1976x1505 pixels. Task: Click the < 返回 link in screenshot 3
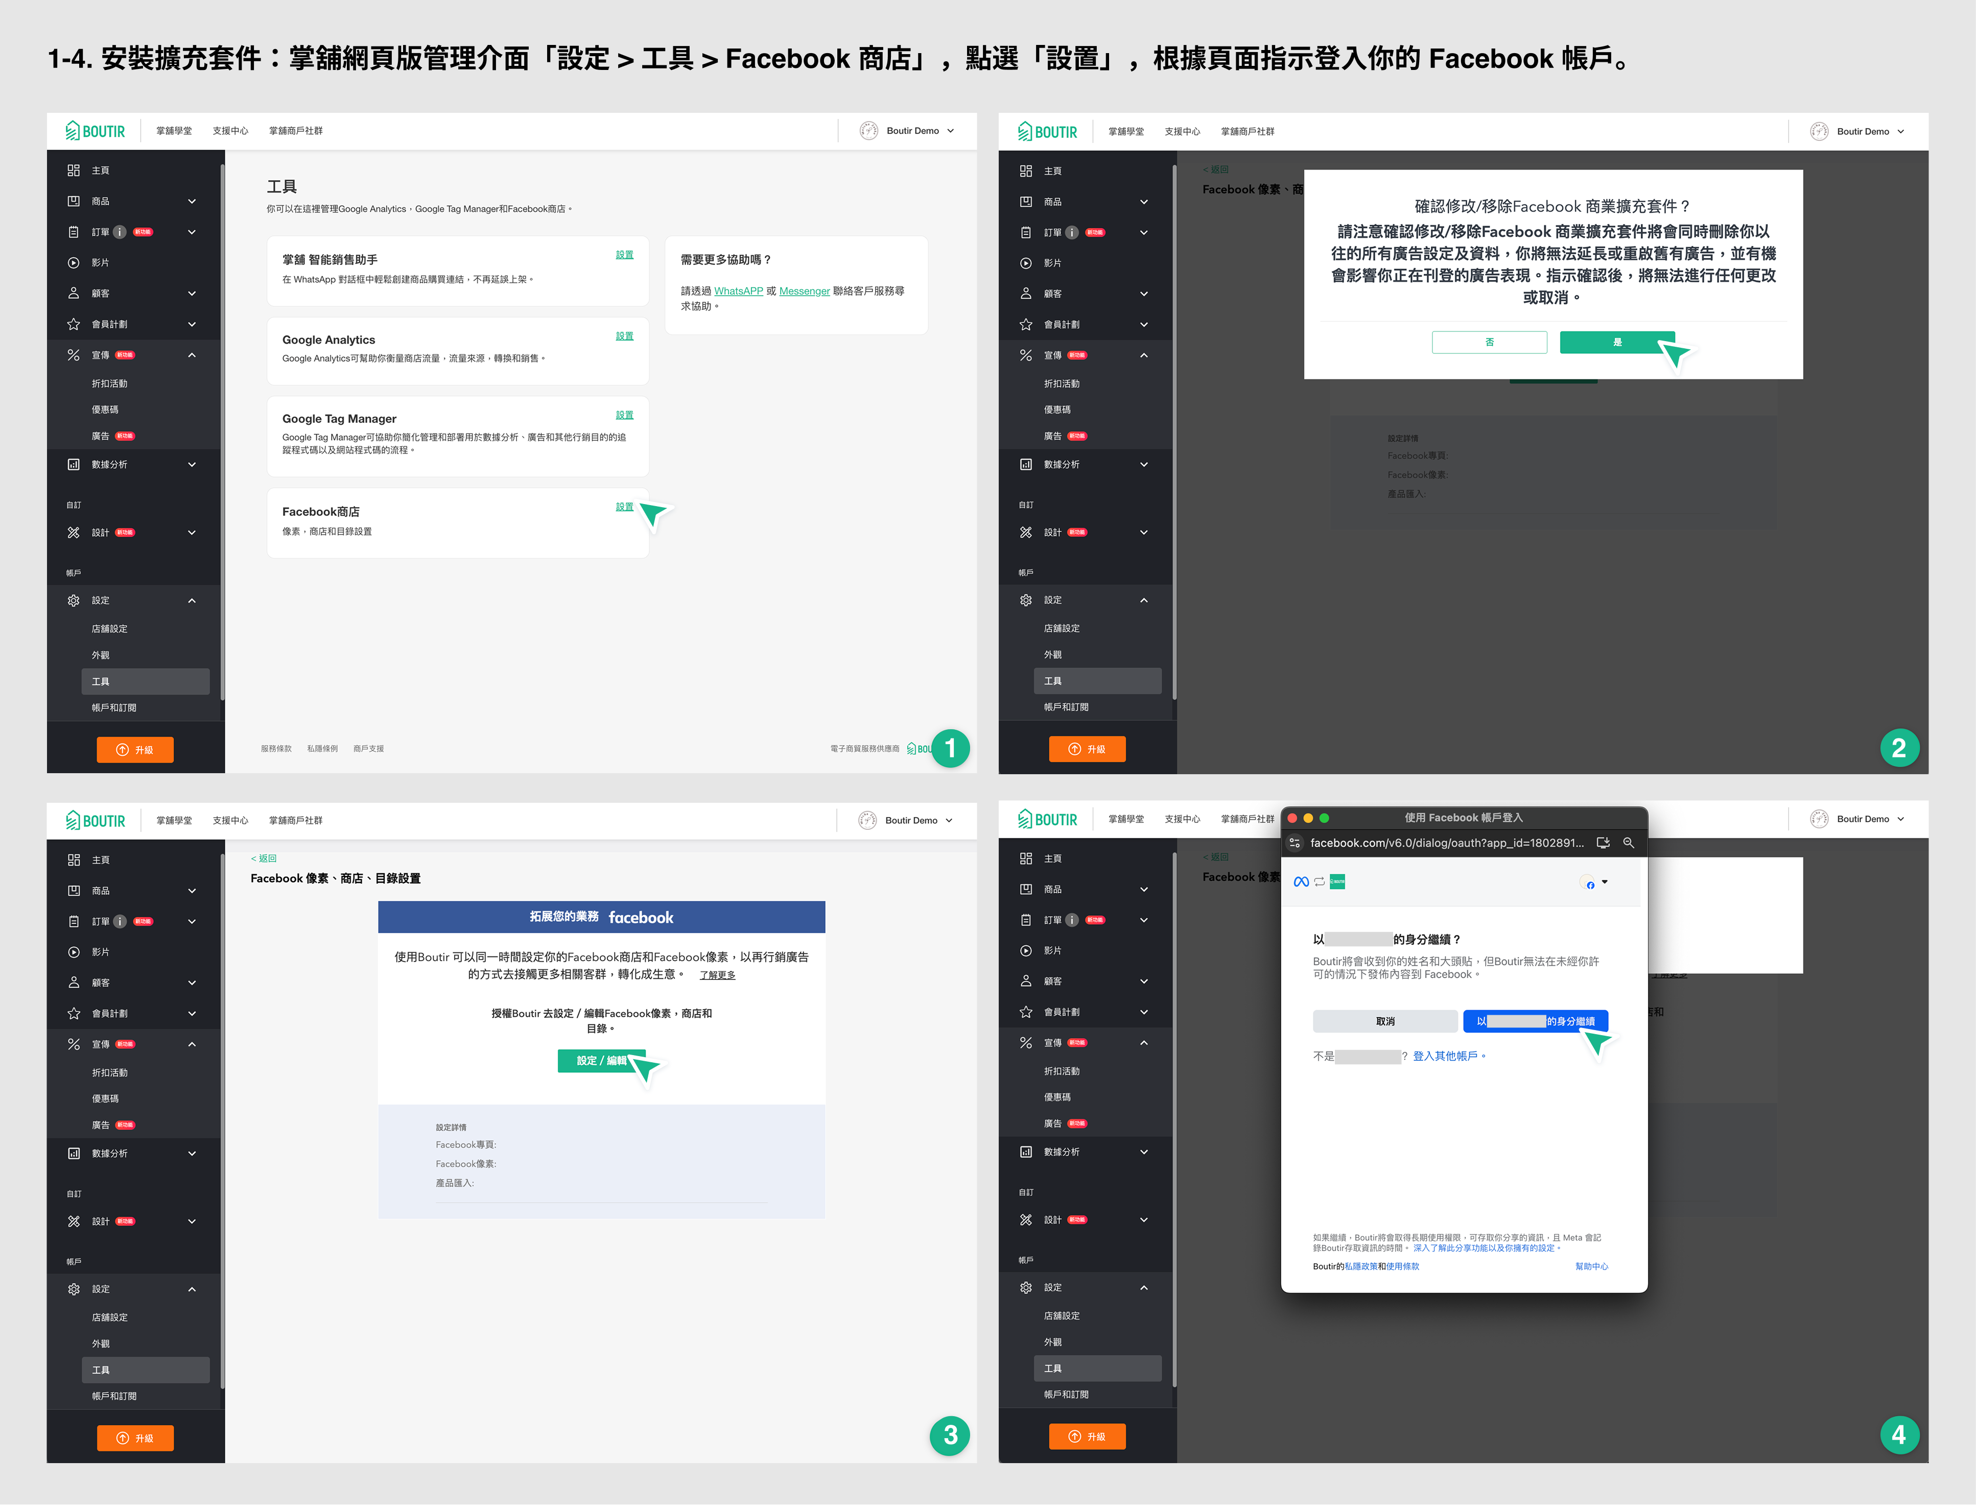(x=264, y=858)
